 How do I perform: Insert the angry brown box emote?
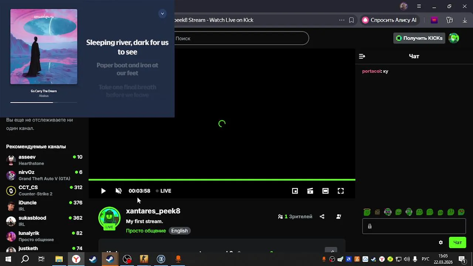click(377, 212)
